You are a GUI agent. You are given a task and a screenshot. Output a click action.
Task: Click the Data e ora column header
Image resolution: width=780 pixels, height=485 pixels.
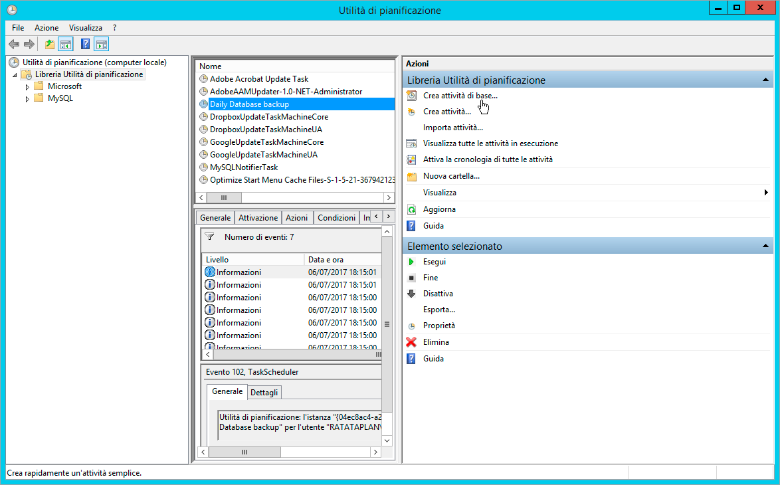coord(343,260)
